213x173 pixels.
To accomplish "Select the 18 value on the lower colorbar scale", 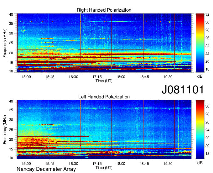I will tap(207, 154).
